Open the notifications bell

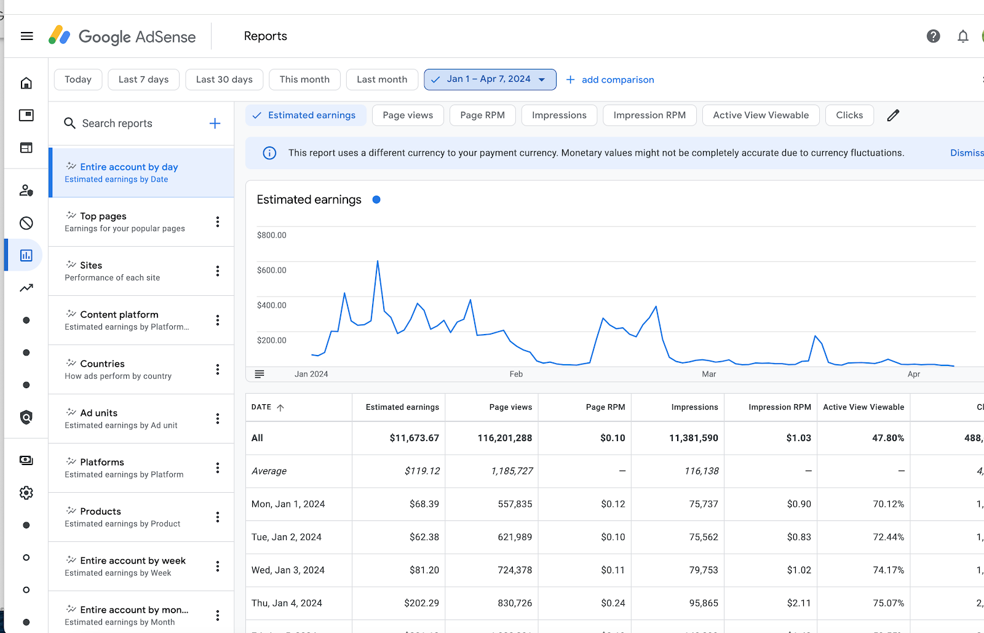click(962, 36)
